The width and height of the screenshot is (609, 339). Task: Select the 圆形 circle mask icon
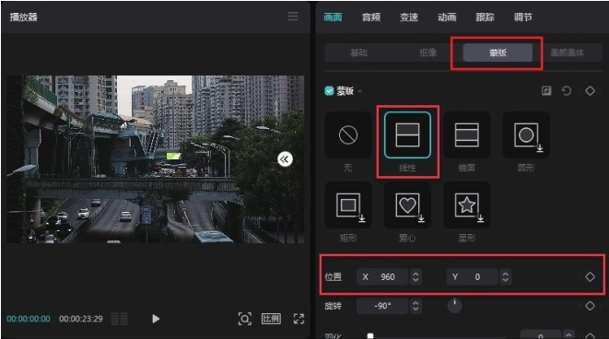526,134
